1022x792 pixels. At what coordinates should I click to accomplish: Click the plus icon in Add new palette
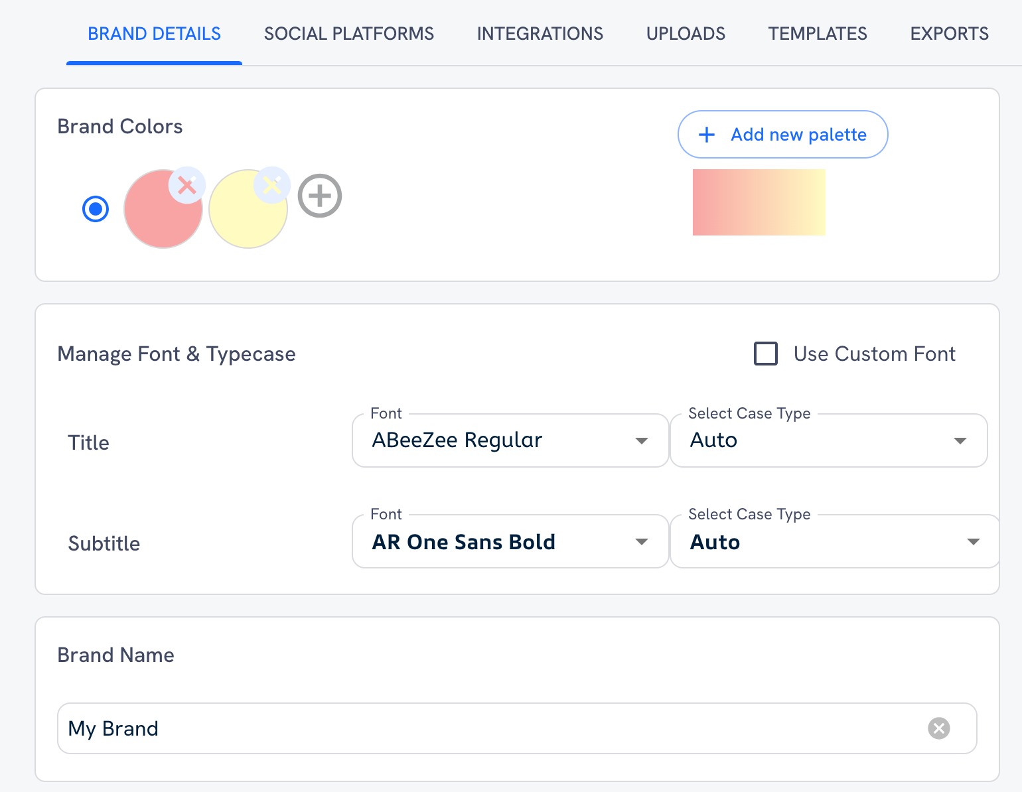(705, 135)
